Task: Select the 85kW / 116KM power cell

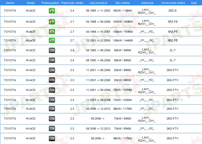Action: (x=123, y=11)
